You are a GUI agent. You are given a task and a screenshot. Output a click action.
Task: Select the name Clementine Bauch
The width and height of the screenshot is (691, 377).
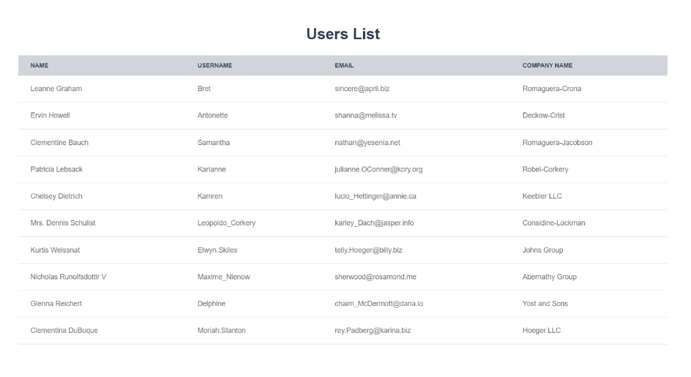point(60,143)
